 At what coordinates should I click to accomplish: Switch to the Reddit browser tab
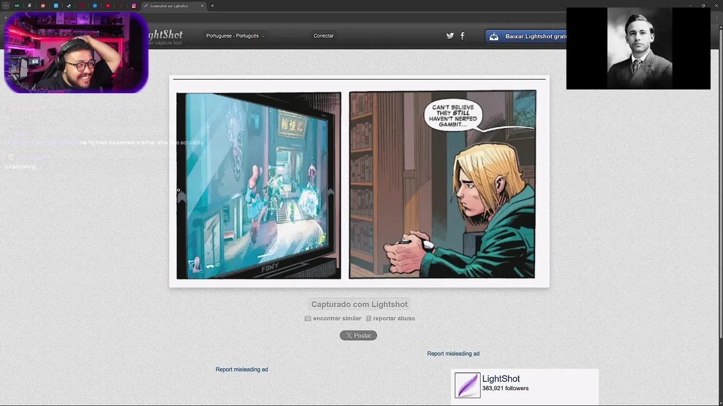43,6
